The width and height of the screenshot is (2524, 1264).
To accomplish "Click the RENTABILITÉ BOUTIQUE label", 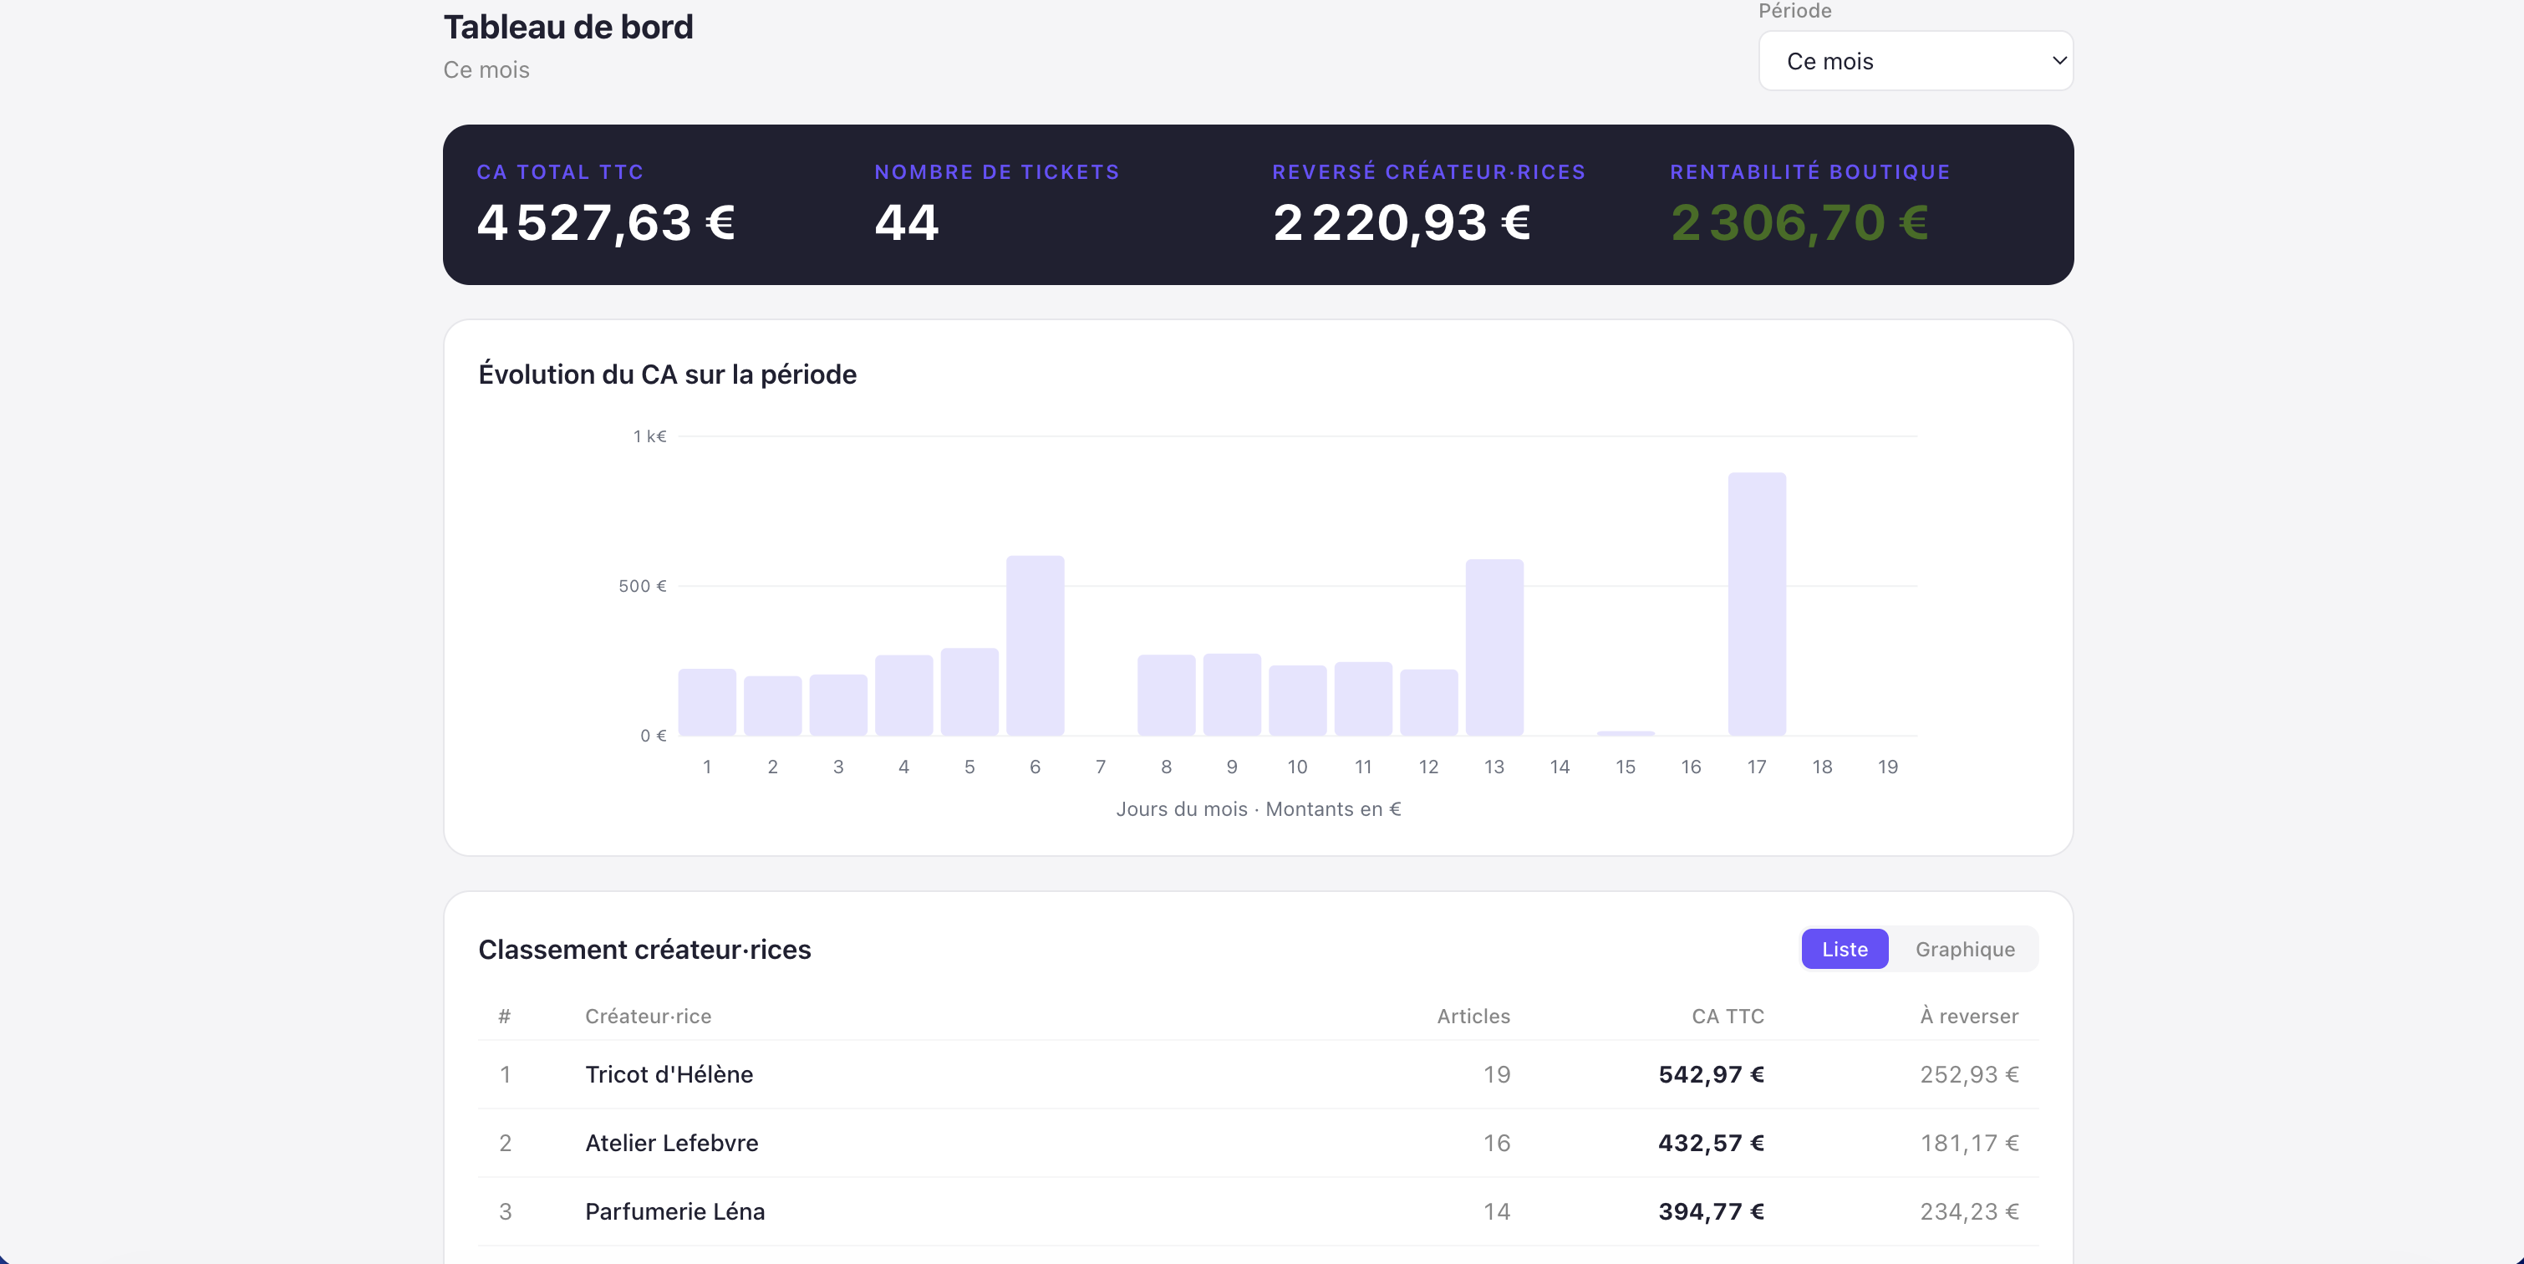I will tap(1809, 171).
